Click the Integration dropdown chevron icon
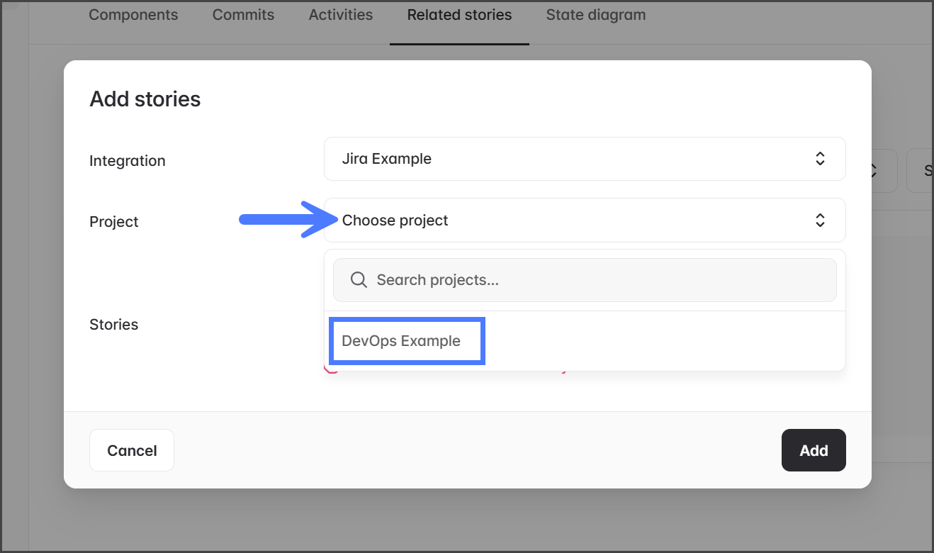This screenshot has height=553, width=934. pyautogui.click(x=820, y=159)
